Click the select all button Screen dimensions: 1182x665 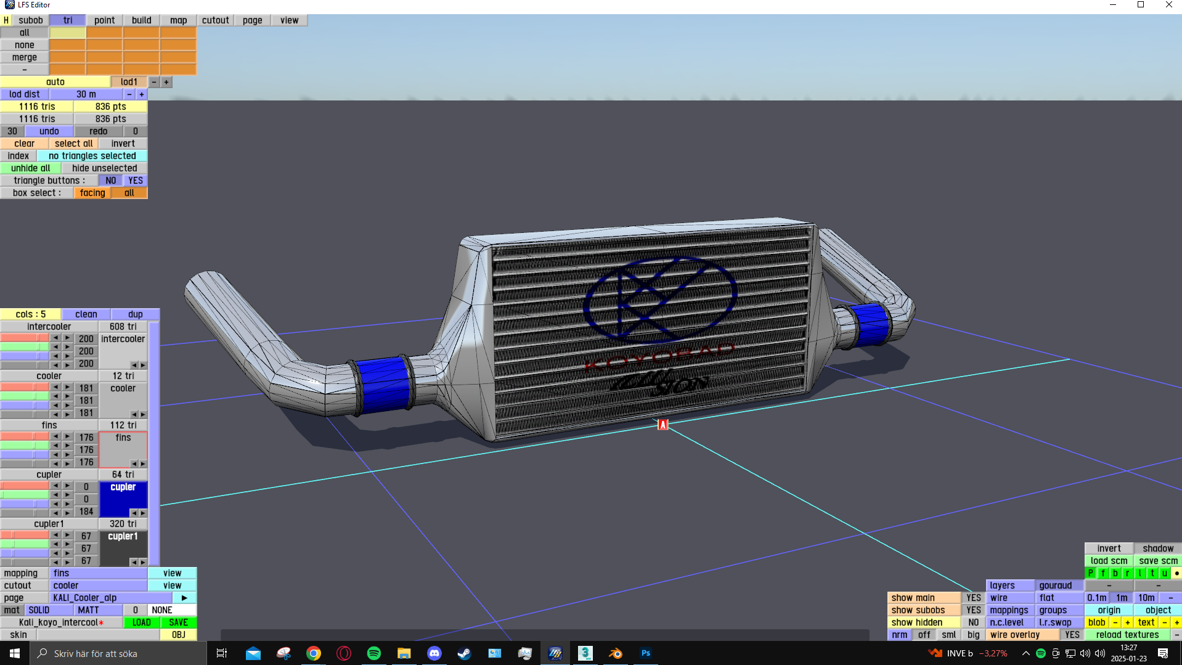click(74, 144)
